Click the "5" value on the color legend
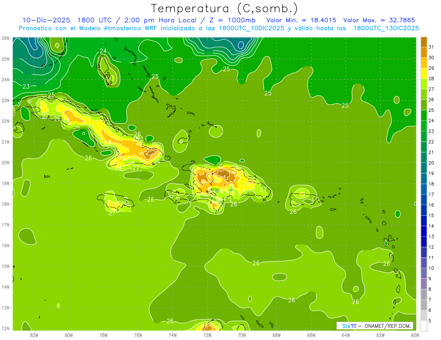Viewport: 441px width, 340px height. click(x=430, y=321)
